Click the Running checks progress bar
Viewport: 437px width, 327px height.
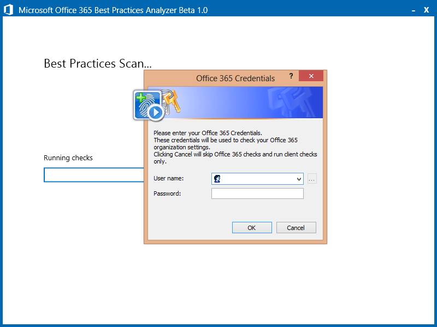point(94,175)
